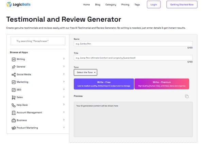Expand the General category chevron
The width and height of the screenshot is (204, 145).
coord(64,66)
